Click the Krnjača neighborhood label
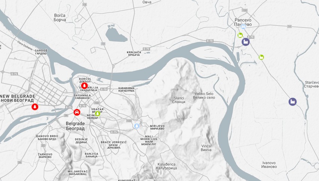The width and height of the screenshot is (319, 181). 134,54
